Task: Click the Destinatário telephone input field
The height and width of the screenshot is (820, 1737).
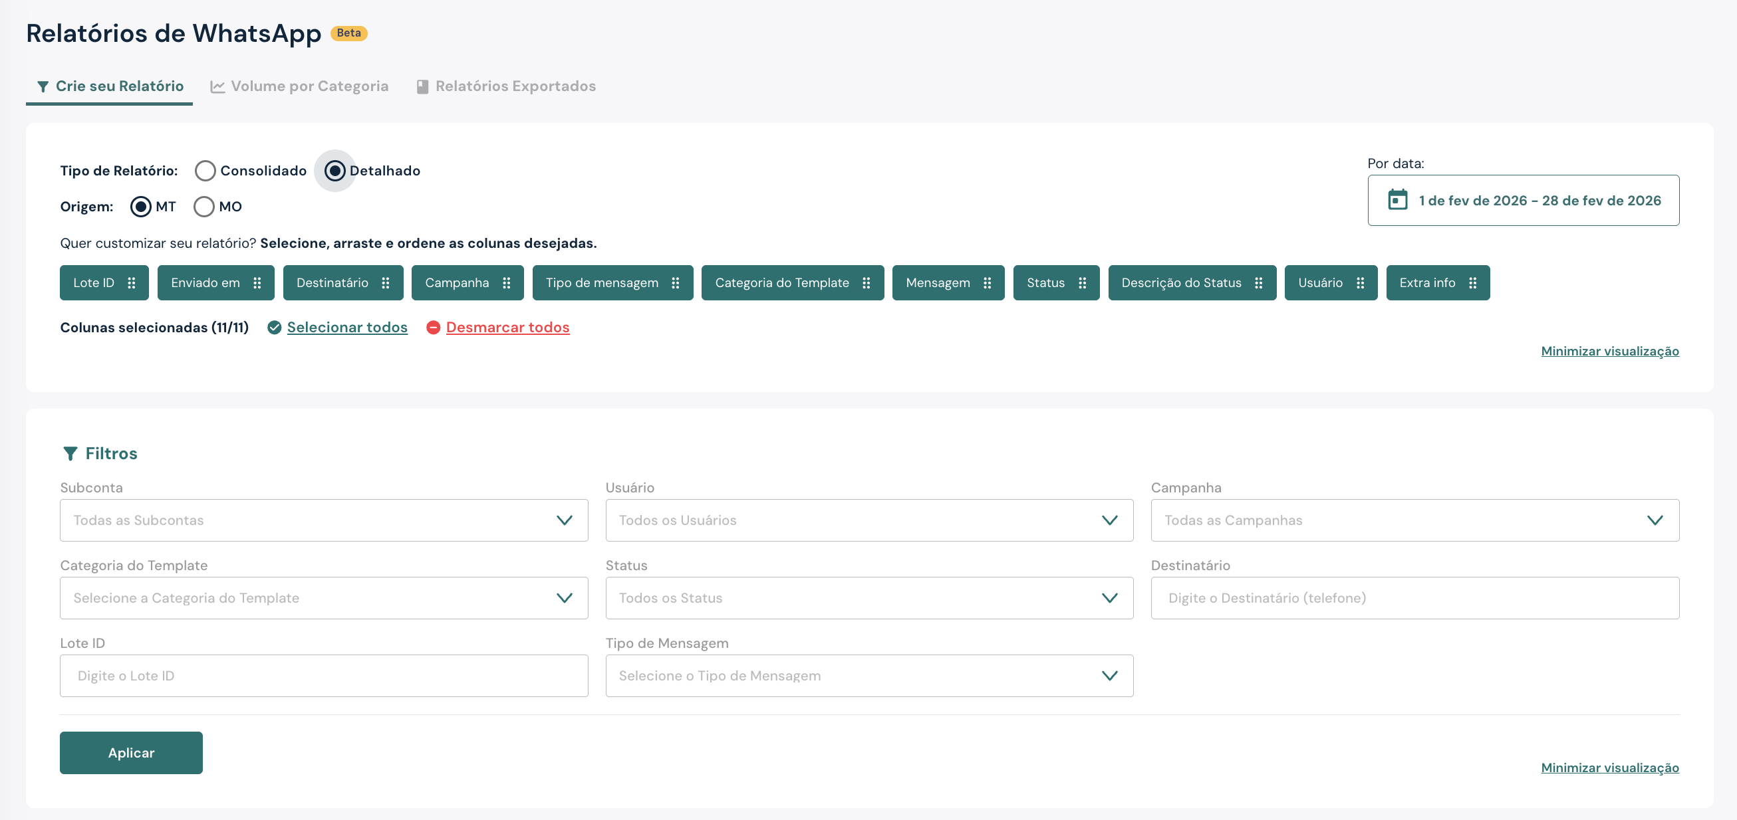Action: coord(1414,597)
